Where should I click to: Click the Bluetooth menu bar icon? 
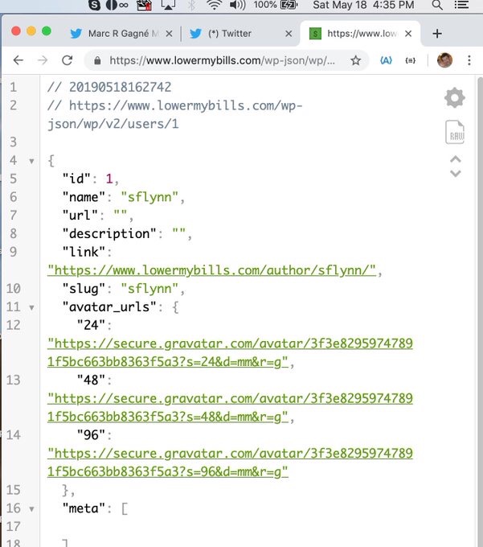(191, 5)
